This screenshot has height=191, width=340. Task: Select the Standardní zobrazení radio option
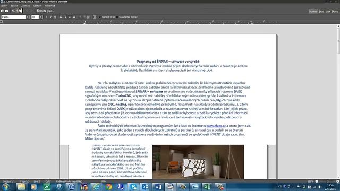pyautogui.click(x=127, y=17)
